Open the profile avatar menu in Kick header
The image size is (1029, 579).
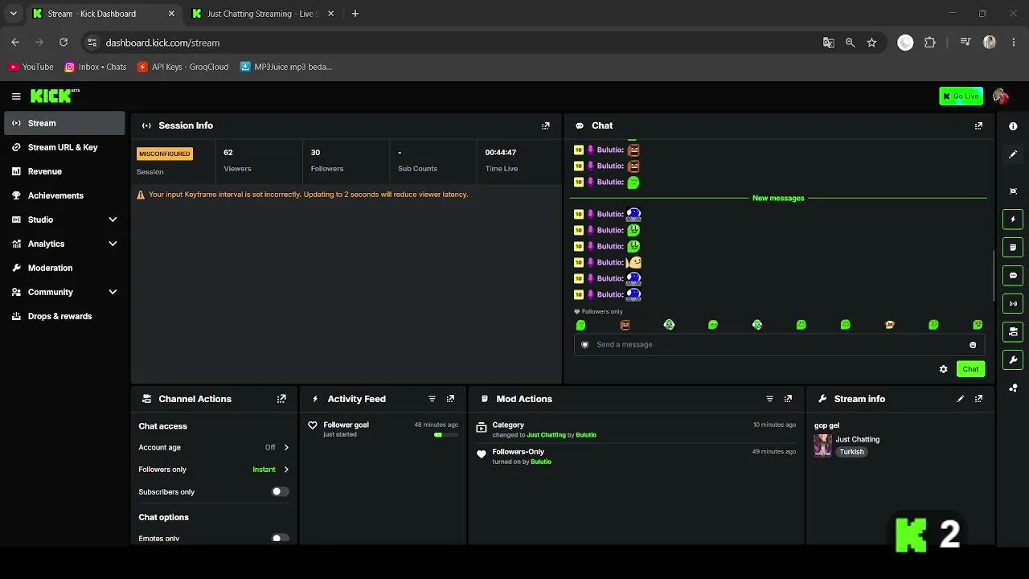click(1000, 96)
